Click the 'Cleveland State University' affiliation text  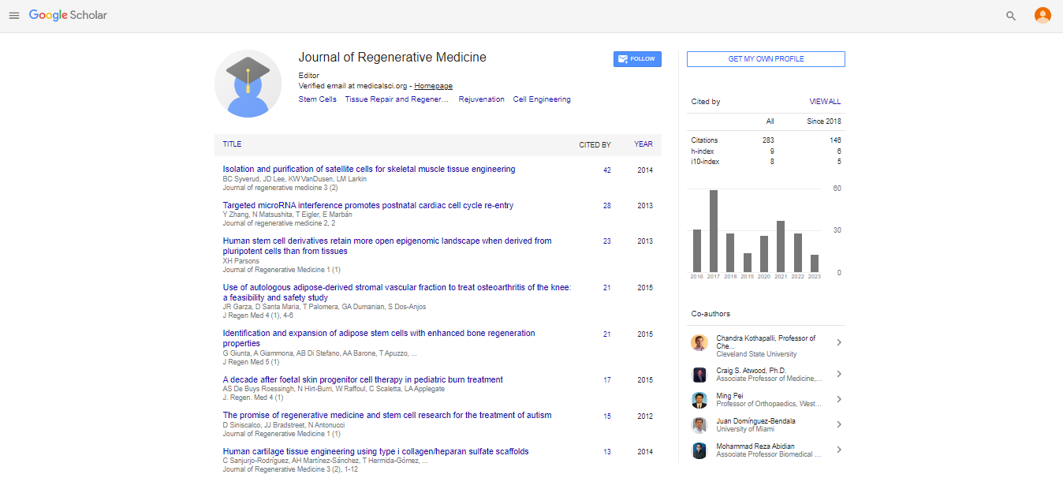[x=756, y=354]
